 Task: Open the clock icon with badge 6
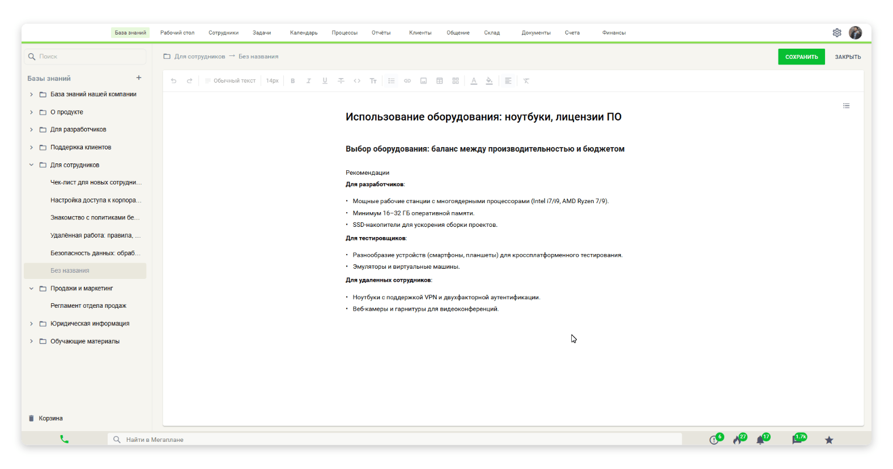[x=715, y=440]
